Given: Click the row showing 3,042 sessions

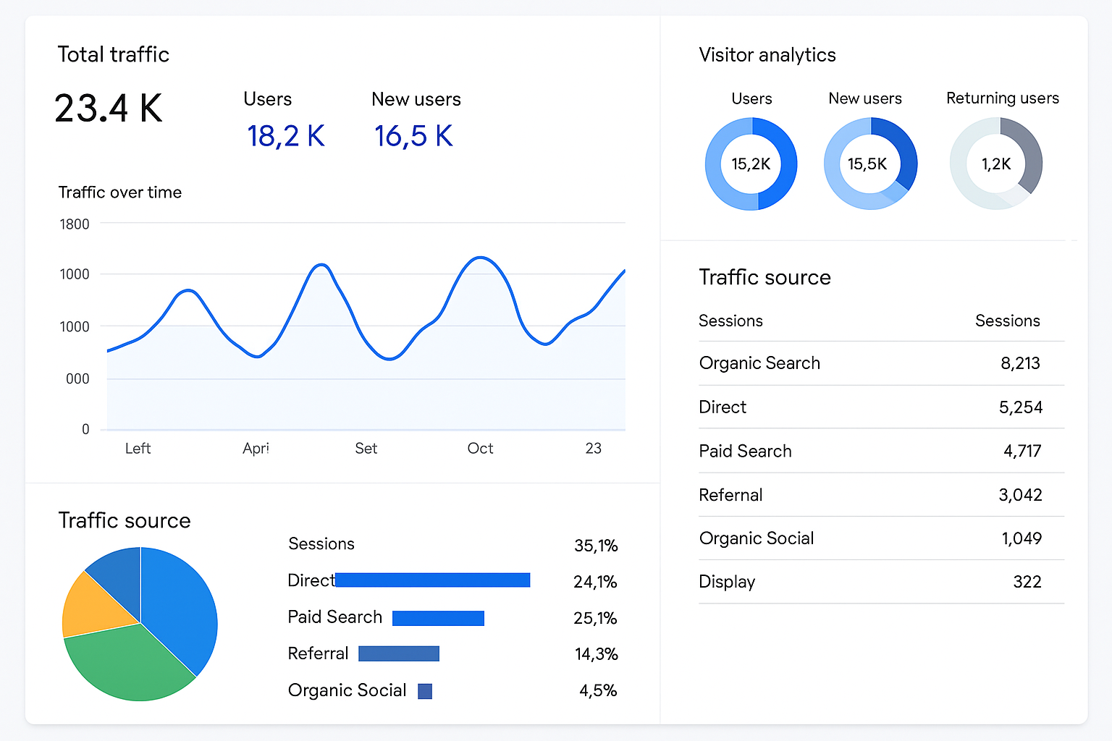Looking at the screenshot, I should pos(880,495).
